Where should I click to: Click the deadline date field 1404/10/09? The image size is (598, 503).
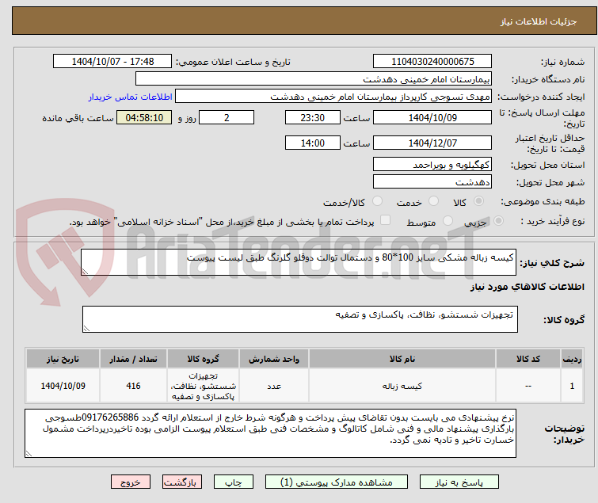432,117
